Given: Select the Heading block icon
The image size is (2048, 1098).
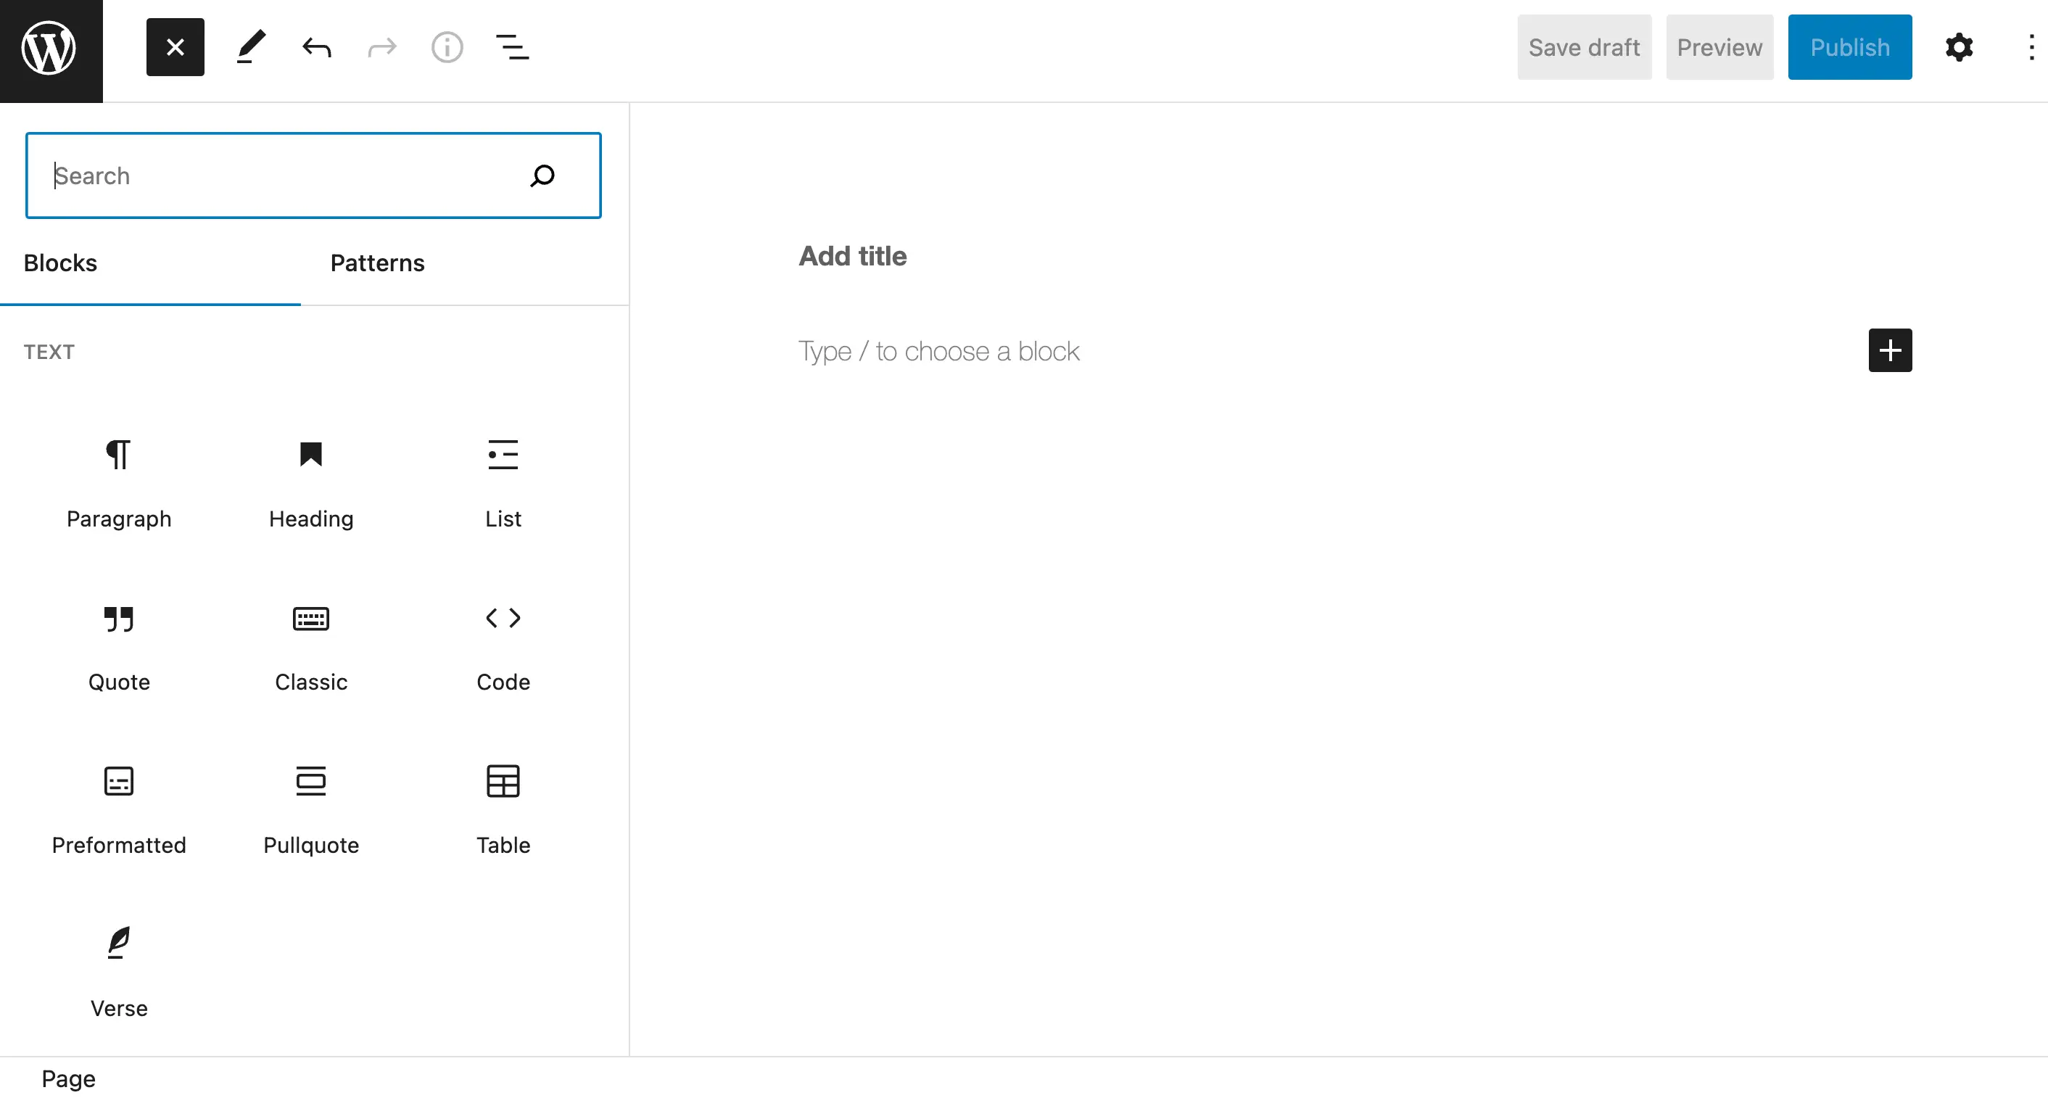Looking at the screenshot, I should pyautogui.click(x=310, y=453).
